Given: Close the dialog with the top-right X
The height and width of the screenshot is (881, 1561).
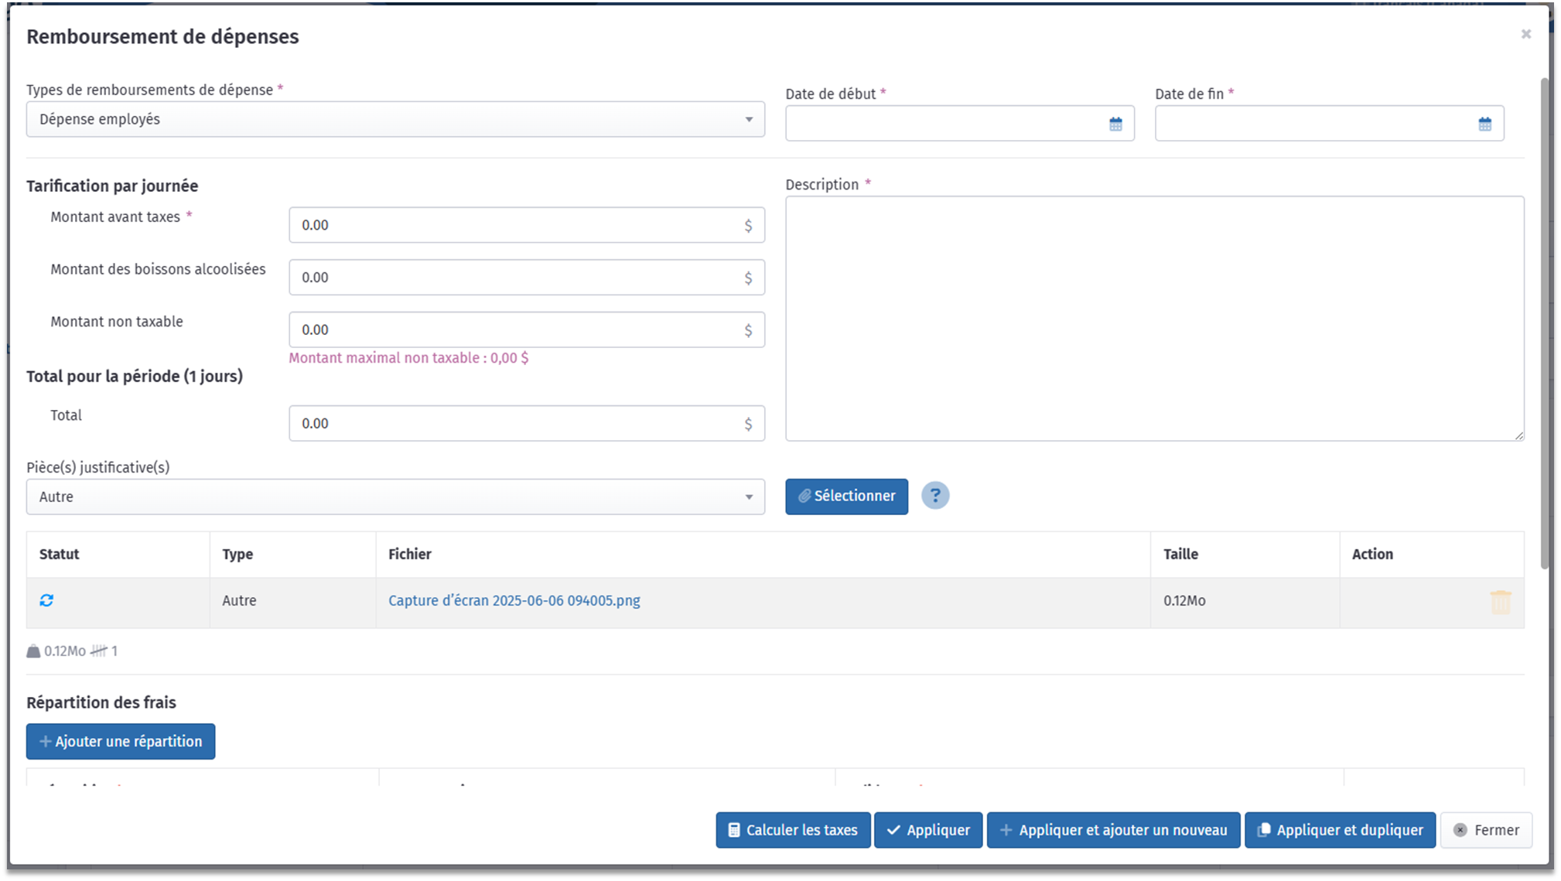Looking at the screenshot, I should 1525,34.
